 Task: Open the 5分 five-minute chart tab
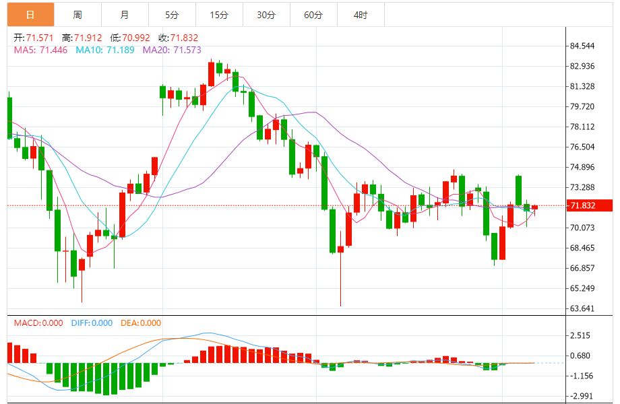[172, 15]
